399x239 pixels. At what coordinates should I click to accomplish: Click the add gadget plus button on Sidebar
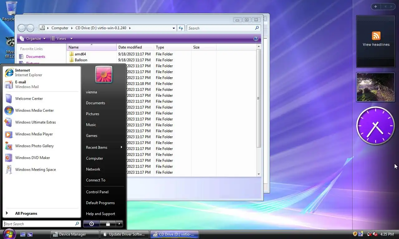(x=376, y=7)
